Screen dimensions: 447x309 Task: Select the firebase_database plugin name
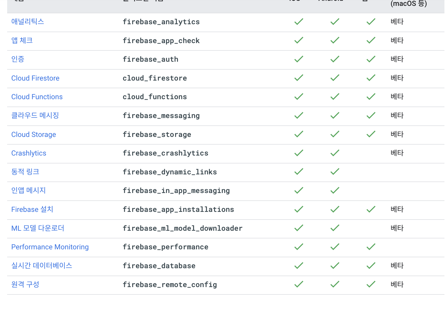coord(159,266)
